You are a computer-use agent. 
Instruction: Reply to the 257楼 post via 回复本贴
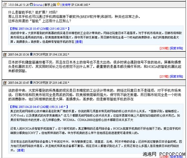tap(176, 76)
